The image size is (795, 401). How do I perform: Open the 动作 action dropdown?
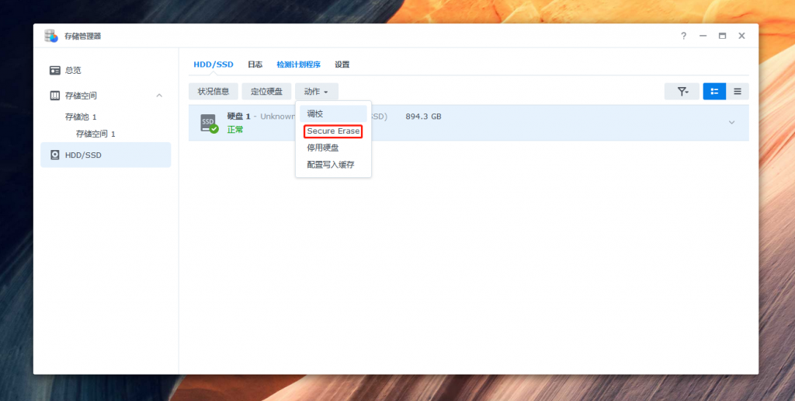[x=316, y=92]
